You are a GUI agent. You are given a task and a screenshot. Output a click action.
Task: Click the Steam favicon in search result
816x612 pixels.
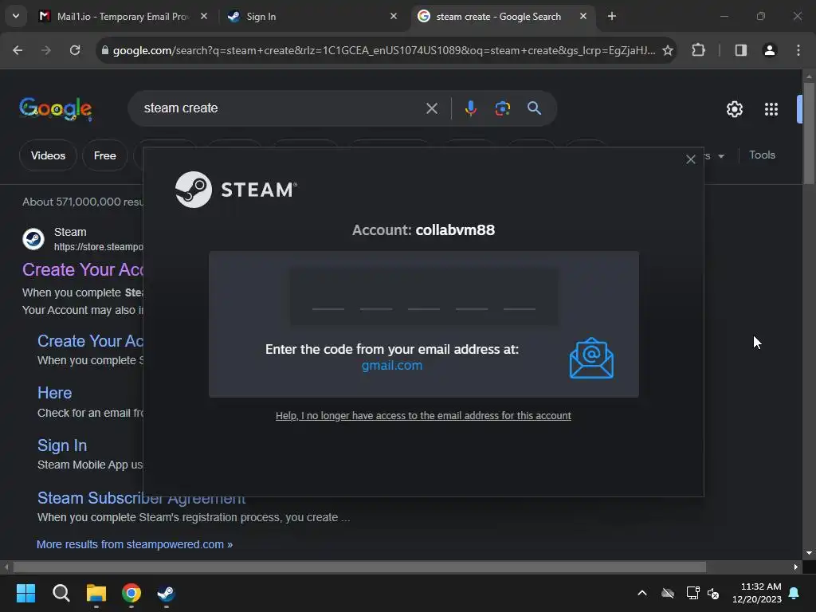click(x=33, y=239)
